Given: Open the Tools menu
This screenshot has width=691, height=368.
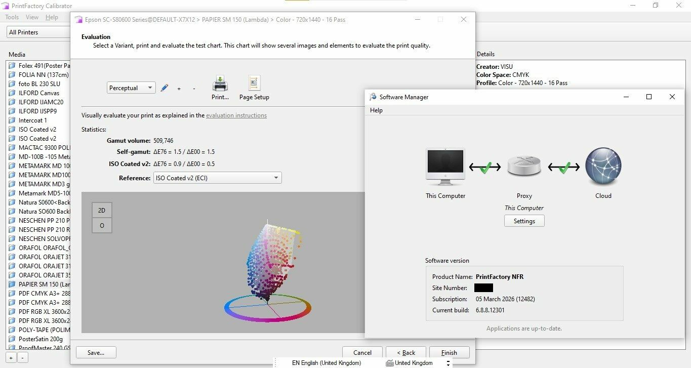Looking at the screenshot, I should tap(12, 17).
